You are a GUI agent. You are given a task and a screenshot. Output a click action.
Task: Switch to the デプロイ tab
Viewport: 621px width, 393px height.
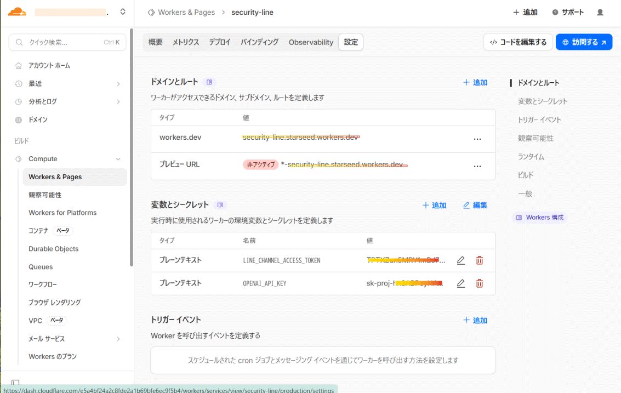tap(220, 42)
